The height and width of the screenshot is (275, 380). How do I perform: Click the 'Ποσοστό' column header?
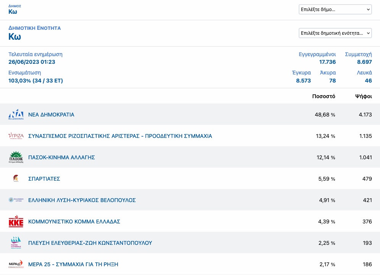(x=323, y=96)
